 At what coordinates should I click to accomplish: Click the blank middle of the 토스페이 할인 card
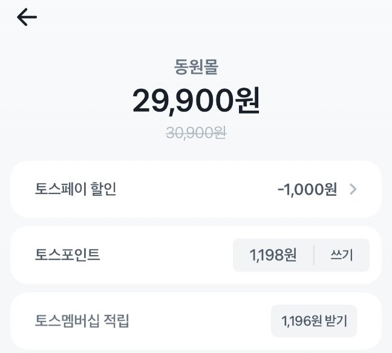click(x=194, y=189)
